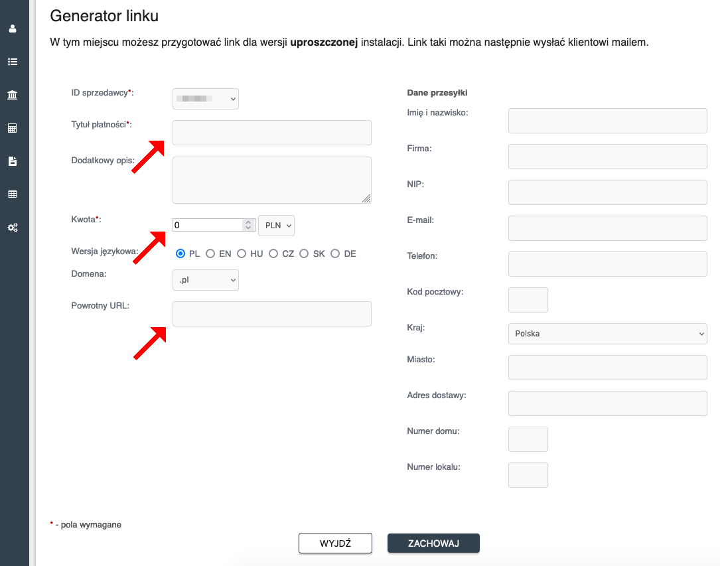Open the Kraj dropdown showing Polska
The image size is (720, 566).
(x=607, y=334)
